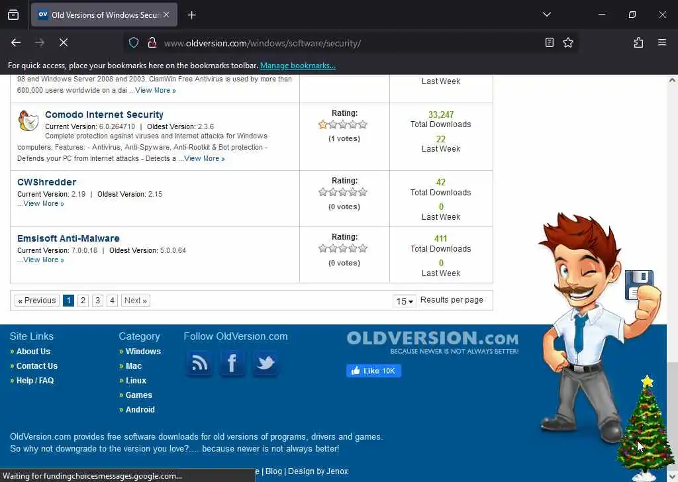Stop page loading with the X button
Viewport: 678px width, 482px height.
tap(64, 42)
